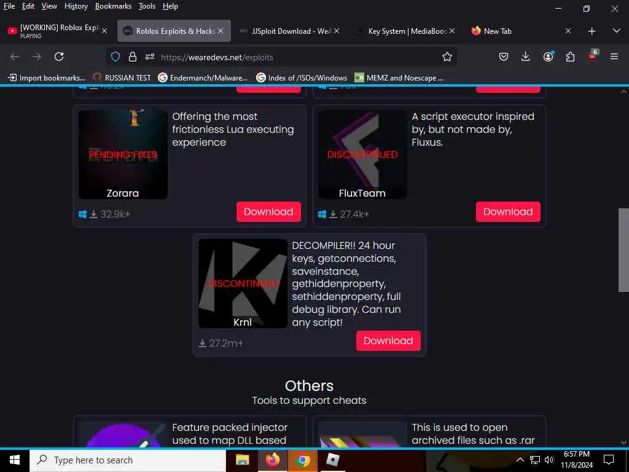Open Firefox downloads panel
629x472 pixels.
tap(526, 57)
